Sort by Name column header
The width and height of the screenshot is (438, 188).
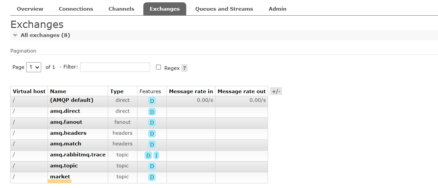point(58,92)
